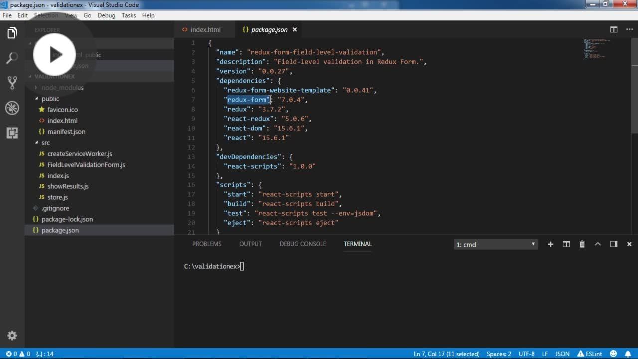Change indentation via 'Spaces: 2'
The height and width of the screenshot is (359, 638).
click(499, 354)
